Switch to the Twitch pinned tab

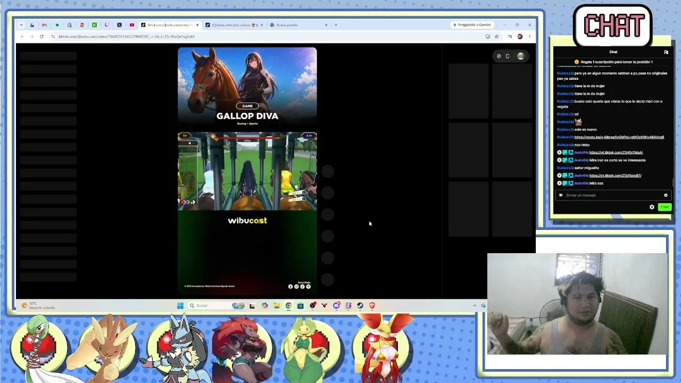pyautogui.click(x=107, y=25)
